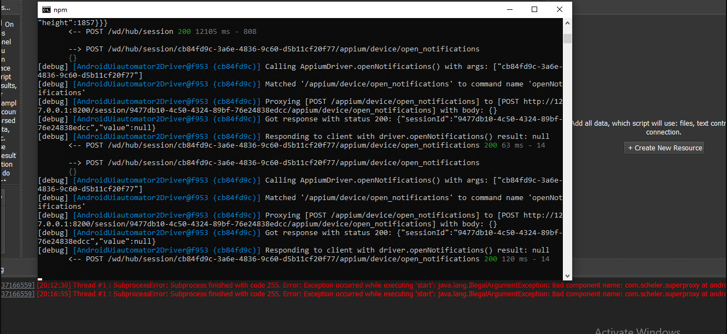Maximize the npm terminal window
The height and width of the screenshot is (334, 727).
click(534, 9)
